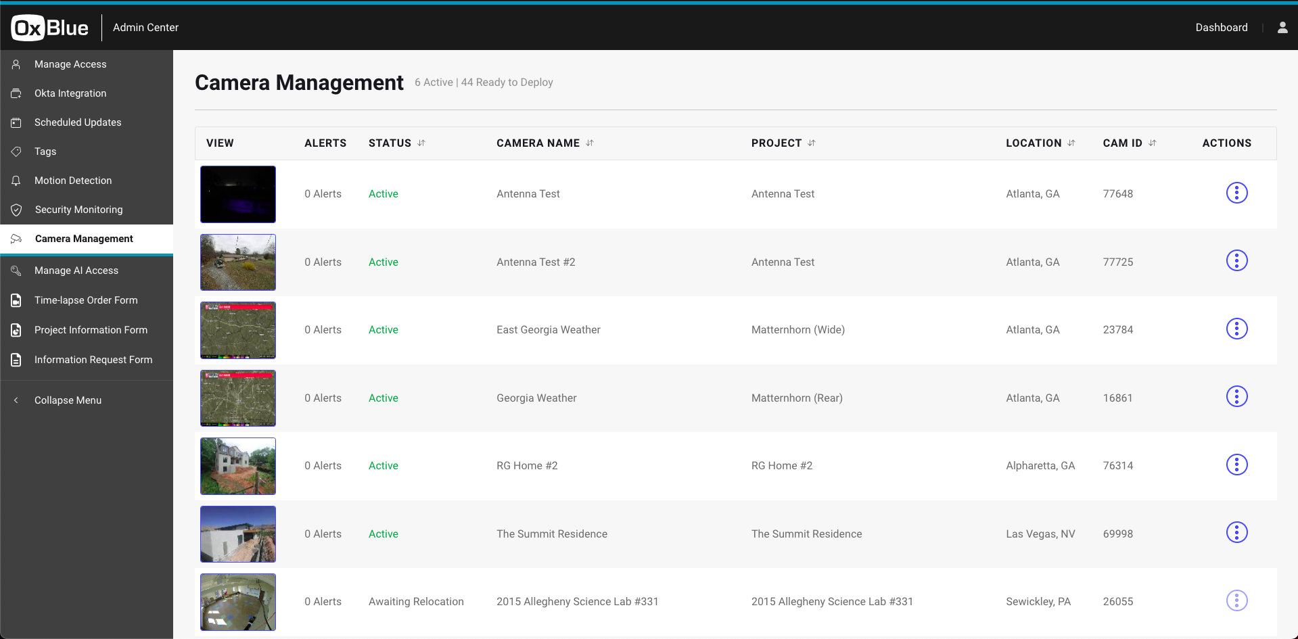Screen dimensions: 1298x639
Task: Open actions menu for East Georgia Weather
Action: (x=1236, y=329)
